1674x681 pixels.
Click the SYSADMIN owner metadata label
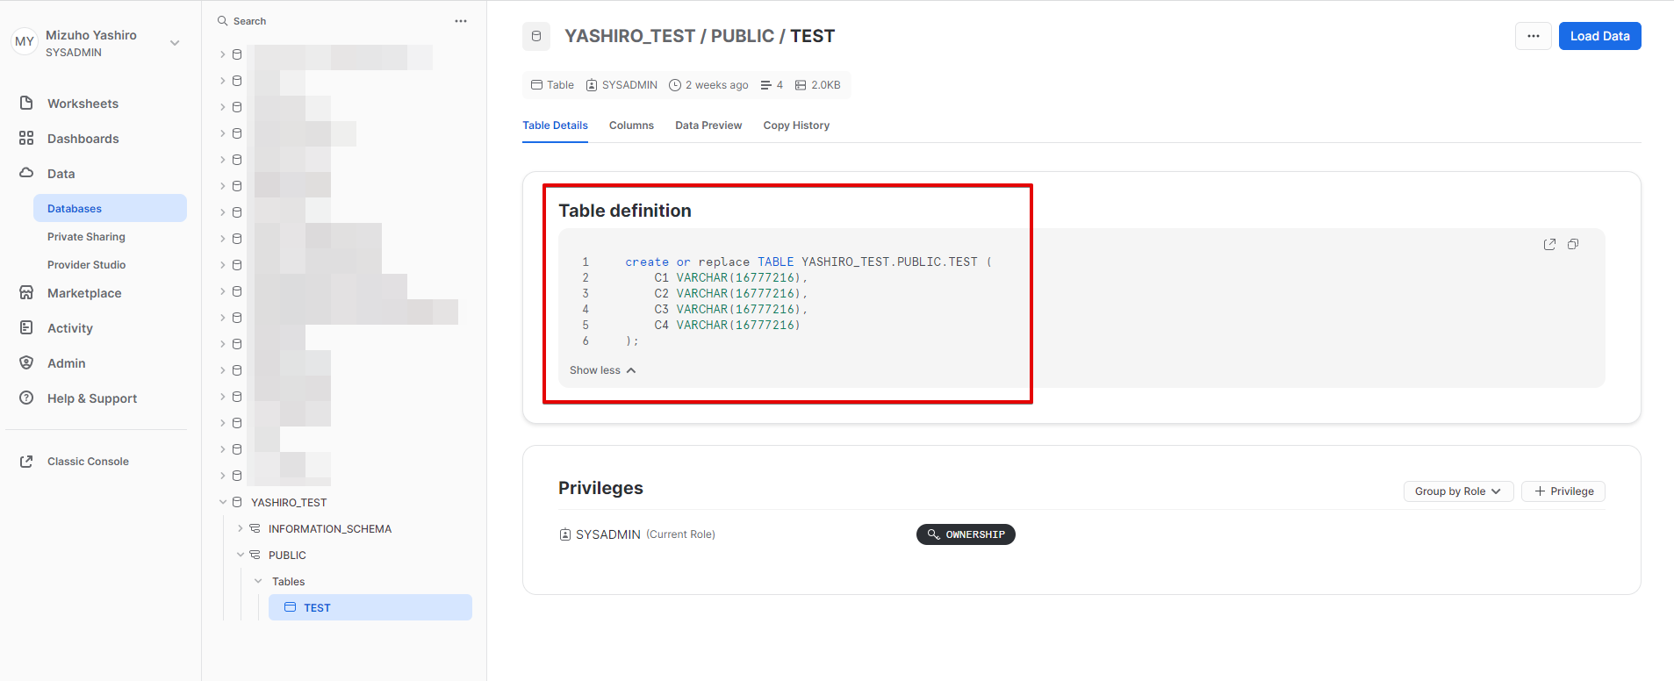click(x=621, y=85)
